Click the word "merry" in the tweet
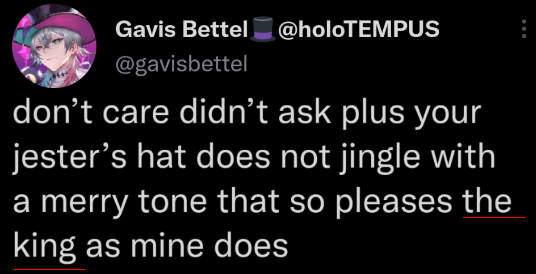Viewport: 536px width, 274px height. tap(86, 203)
